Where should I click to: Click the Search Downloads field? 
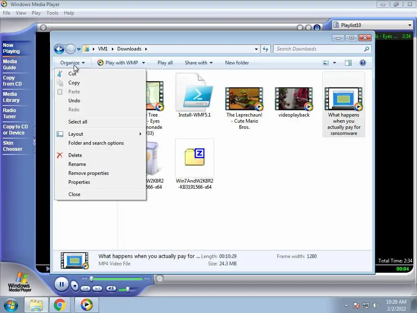pos(322,49)
